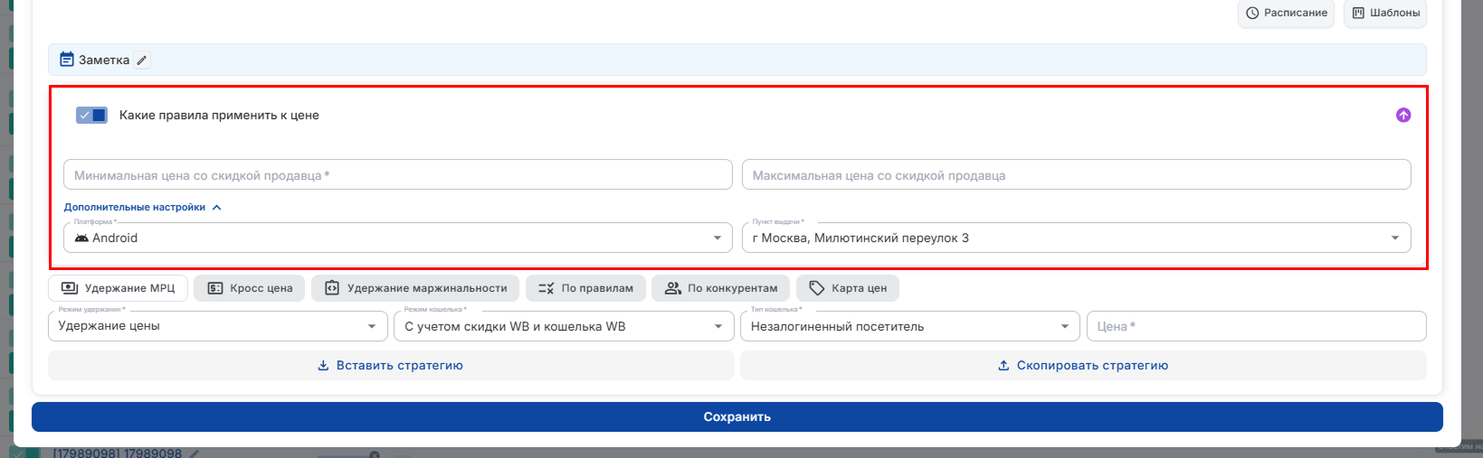The image size is (1483, 458).
Task: Click the template icon in Шаблоны
Action: (1358, 13)
